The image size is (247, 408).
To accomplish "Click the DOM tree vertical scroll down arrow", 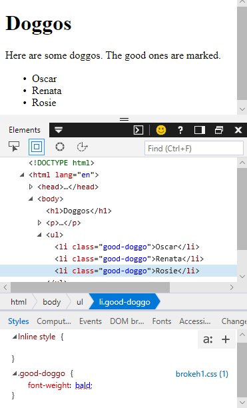I will [242, 277].
